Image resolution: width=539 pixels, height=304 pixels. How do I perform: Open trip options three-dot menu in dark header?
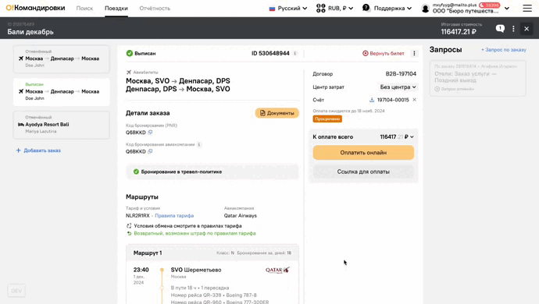513,29
